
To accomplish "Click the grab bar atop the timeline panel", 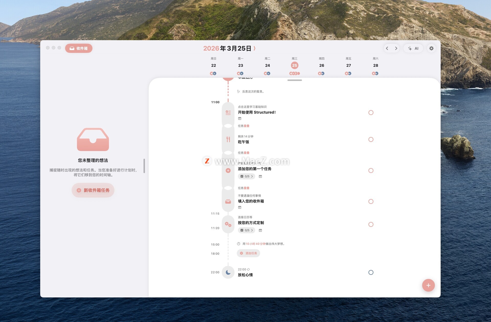I will [295, 80].
